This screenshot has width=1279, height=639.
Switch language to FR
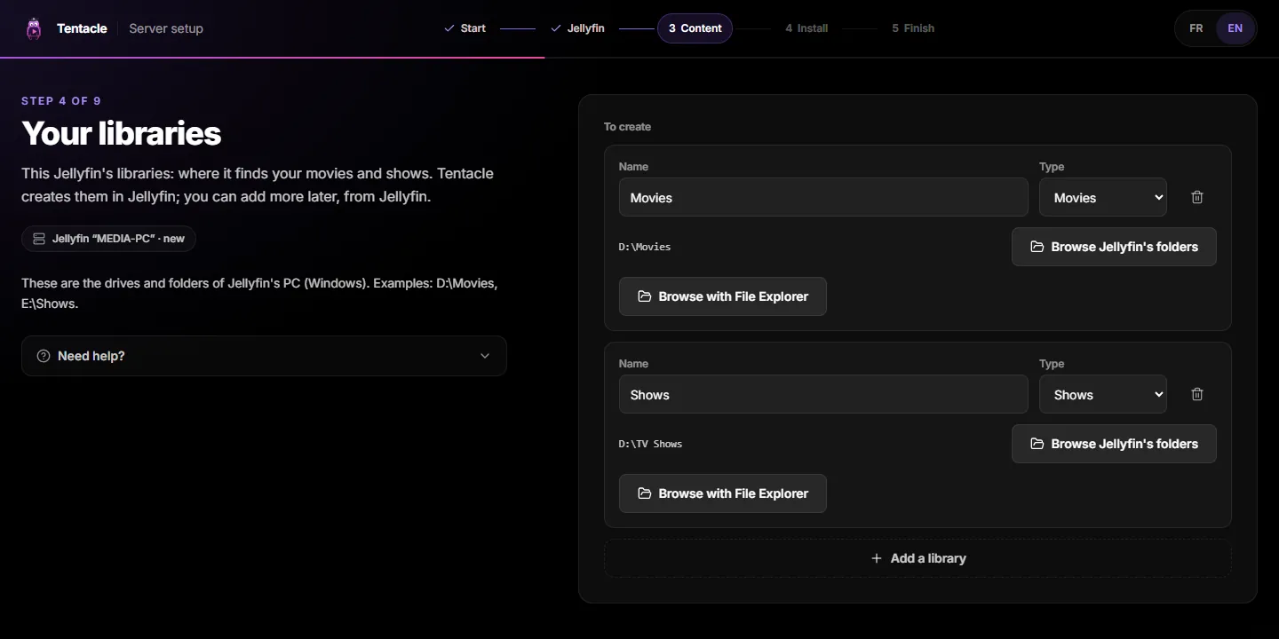tap(1196, 28)
